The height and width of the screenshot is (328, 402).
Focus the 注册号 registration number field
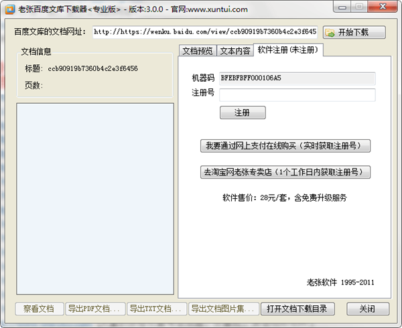[x=297, y=95]
